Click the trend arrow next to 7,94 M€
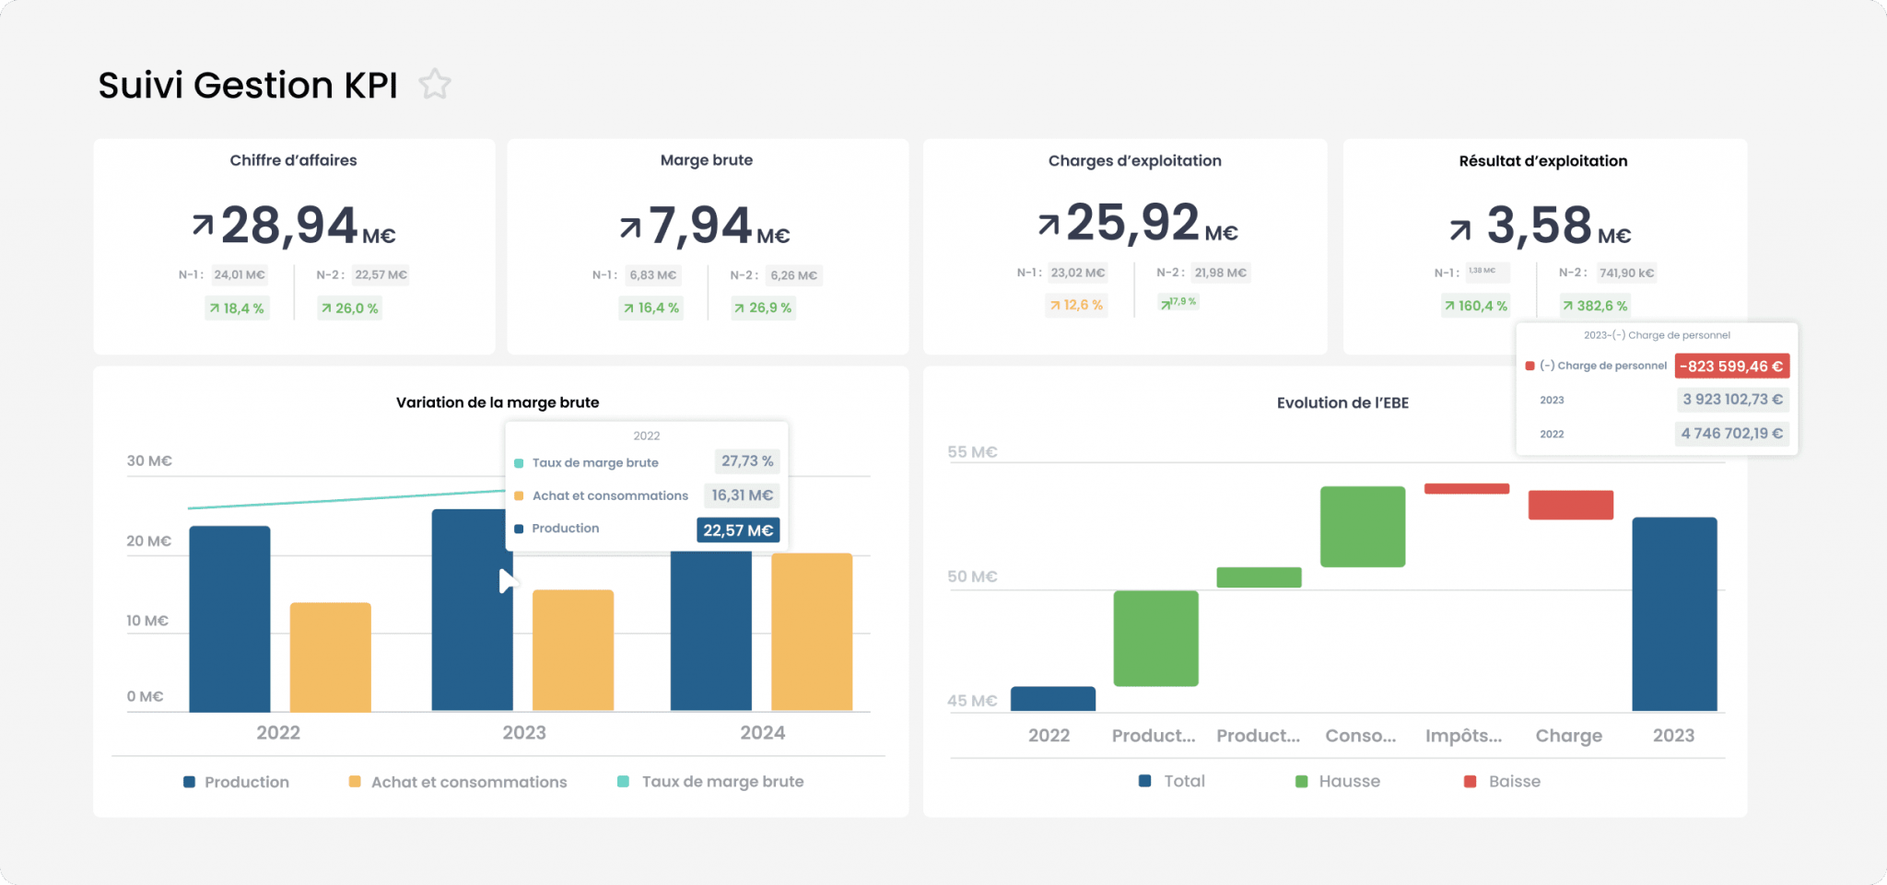The height and width of the screenshot is (885, 1887). [x=630, y=227]
